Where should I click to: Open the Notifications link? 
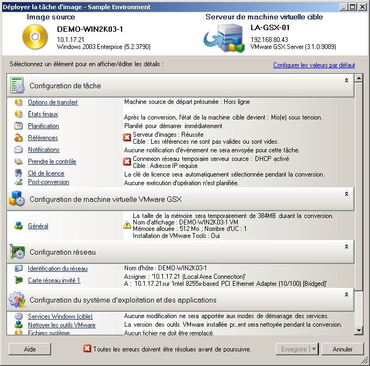pyautogui.click(x=44, y=150)
